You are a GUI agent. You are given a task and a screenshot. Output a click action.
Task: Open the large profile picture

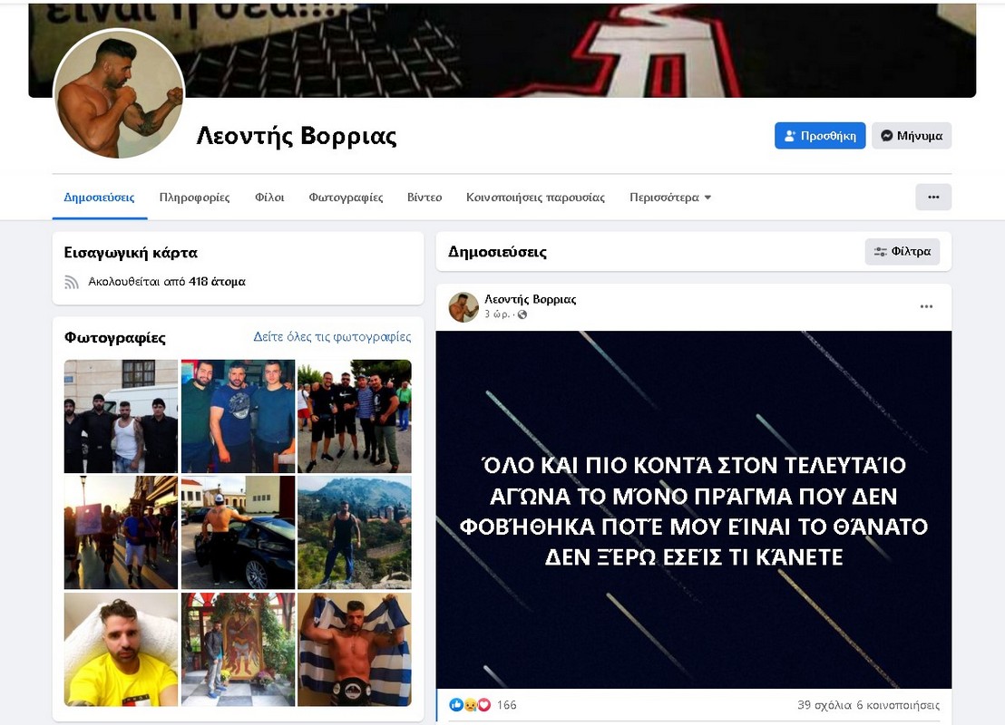click(x=119, y=95)
